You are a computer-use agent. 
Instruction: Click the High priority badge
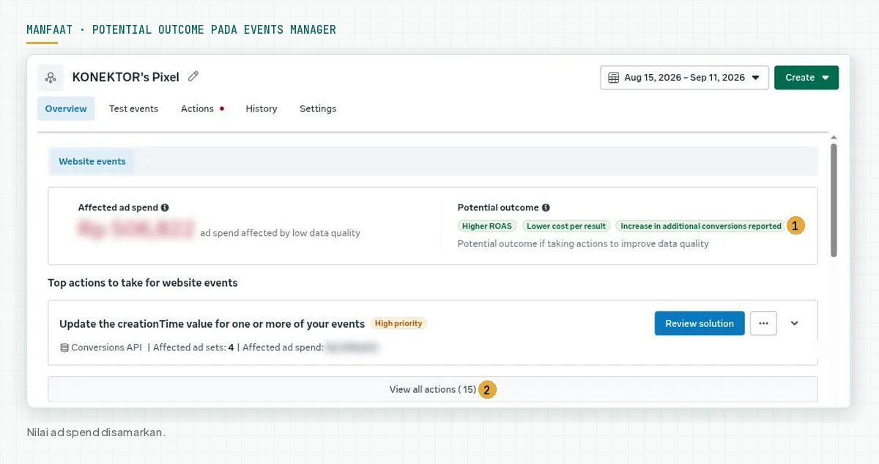tap(398, 323)
